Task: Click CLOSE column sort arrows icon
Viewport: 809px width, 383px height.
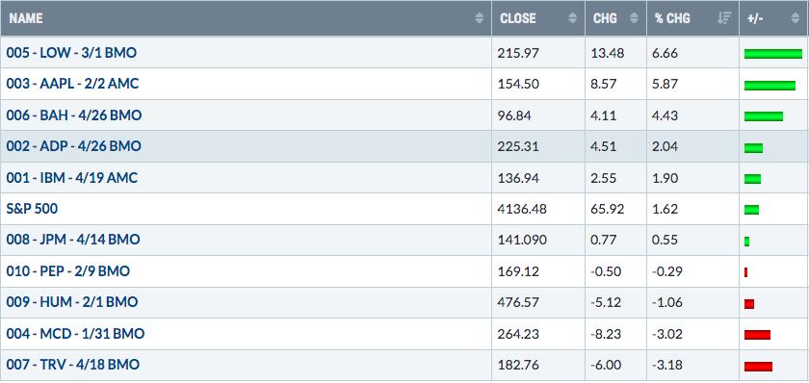Action: point(573,18)
